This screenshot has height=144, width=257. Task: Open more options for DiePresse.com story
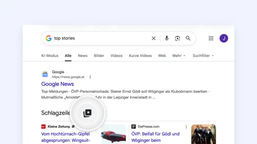[186, 127]
